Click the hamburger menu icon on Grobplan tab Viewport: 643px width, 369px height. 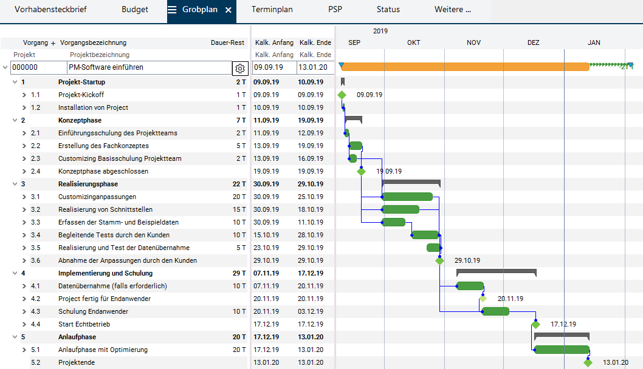click(173, 10)
